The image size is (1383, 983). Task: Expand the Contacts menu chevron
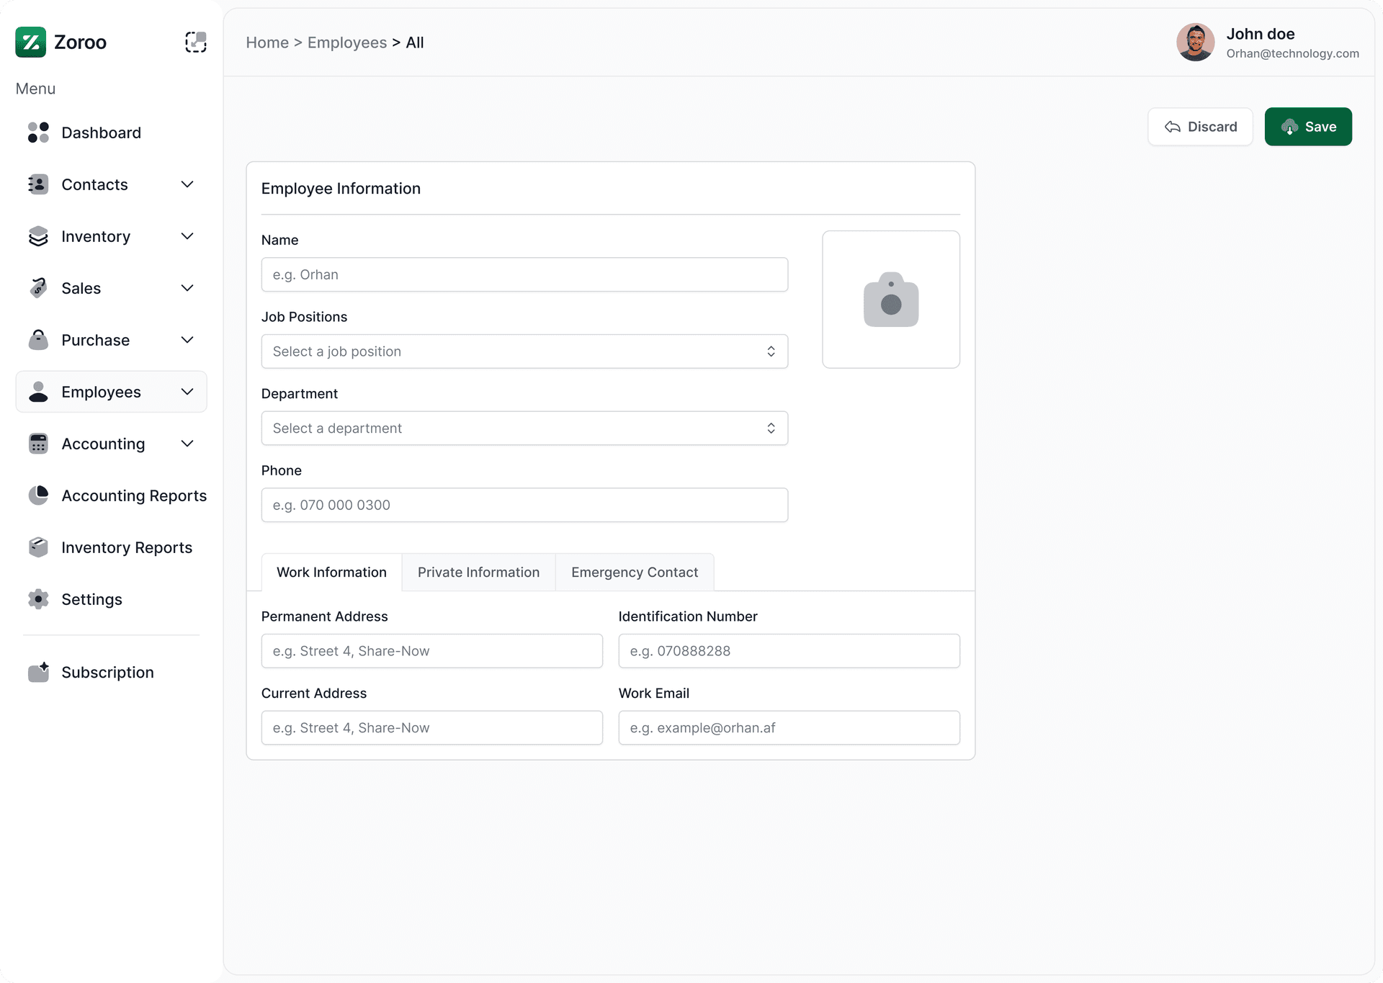click(187, 184)
